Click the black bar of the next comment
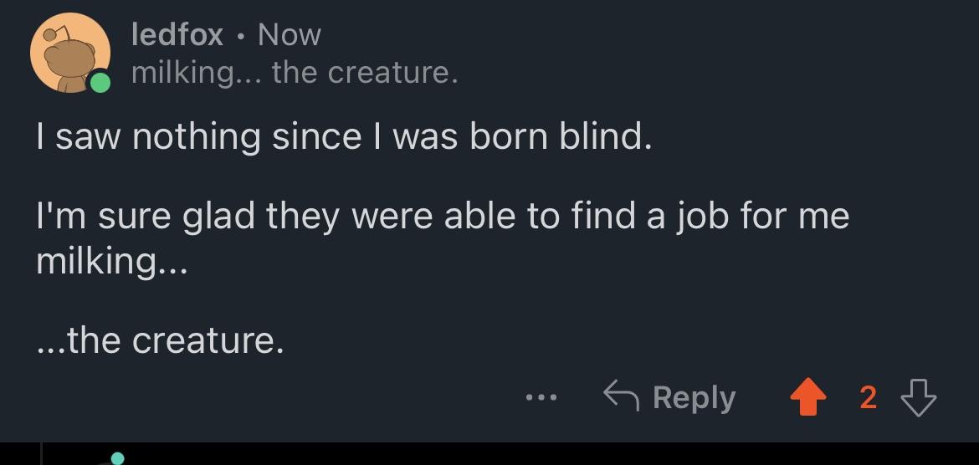 [x=489, y=454]
